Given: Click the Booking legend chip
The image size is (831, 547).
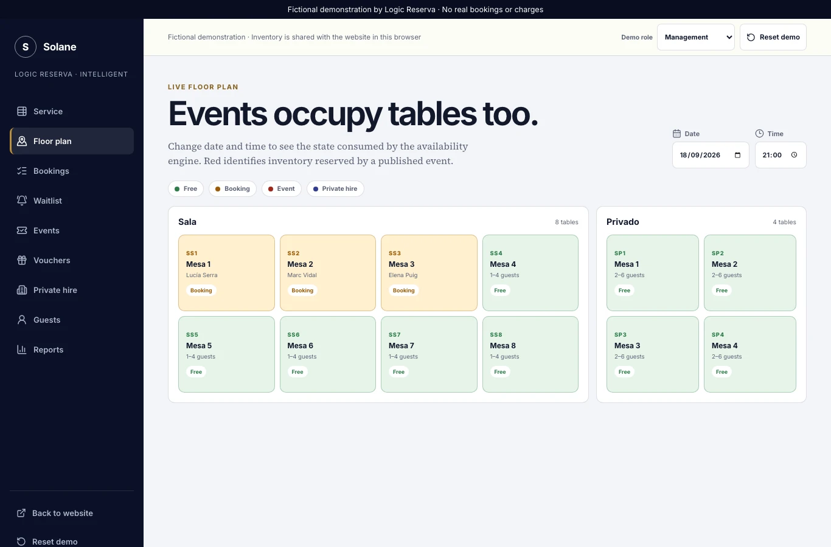Looking at the screenshot, I should pyautogui.click(x=232, y=189).
